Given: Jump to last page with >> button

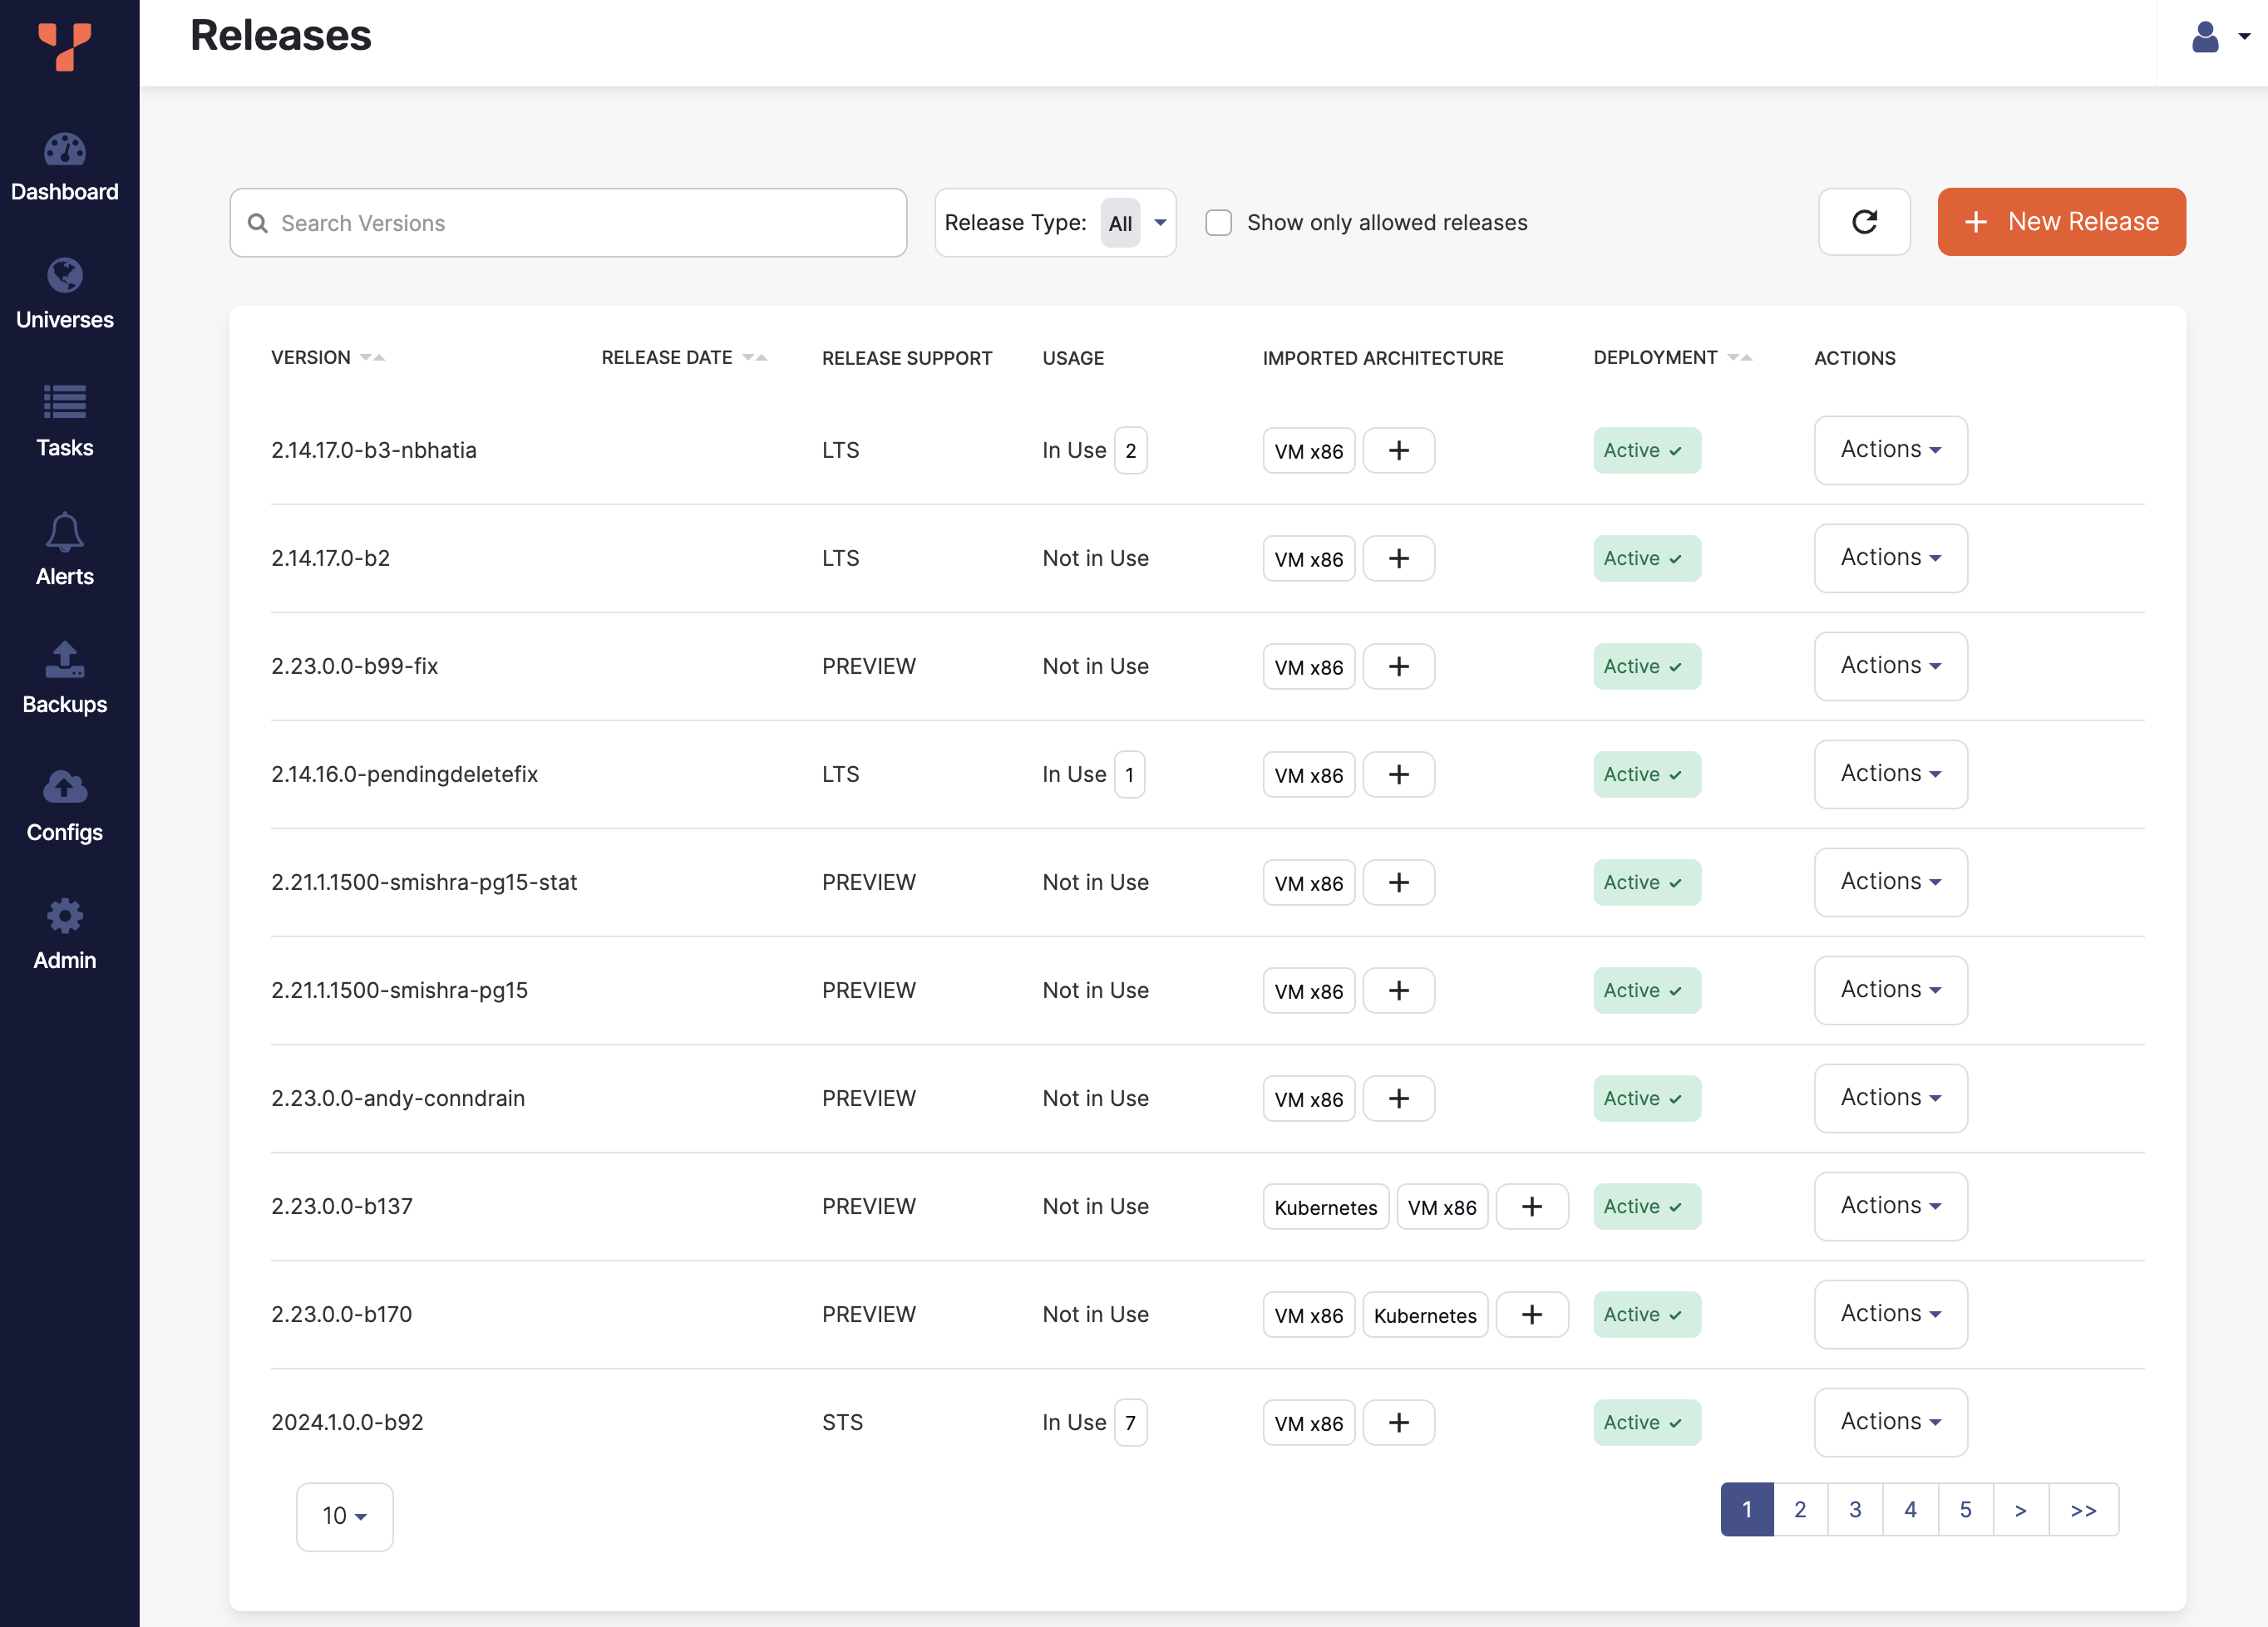Looking at the screenshot, I should point(2083,1509).
